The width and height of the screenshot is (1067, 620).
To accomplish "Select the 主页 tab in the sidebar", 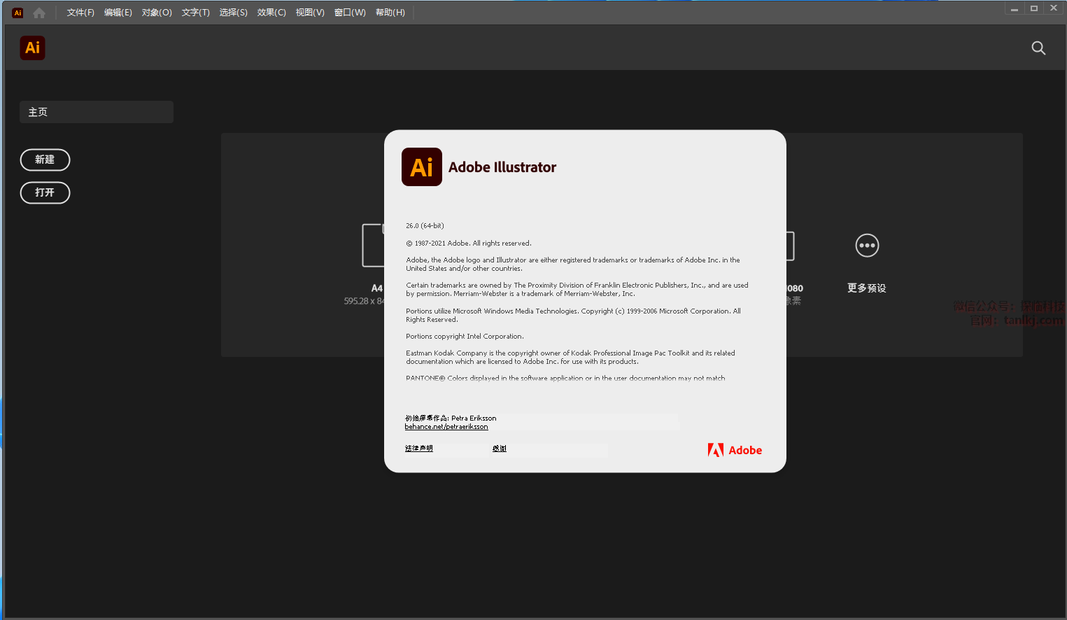I will [x=97, y=112].
